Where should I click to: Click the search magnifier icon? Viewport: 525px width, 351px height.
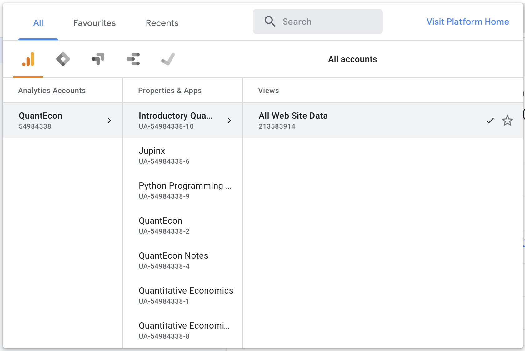coord(270,22)
